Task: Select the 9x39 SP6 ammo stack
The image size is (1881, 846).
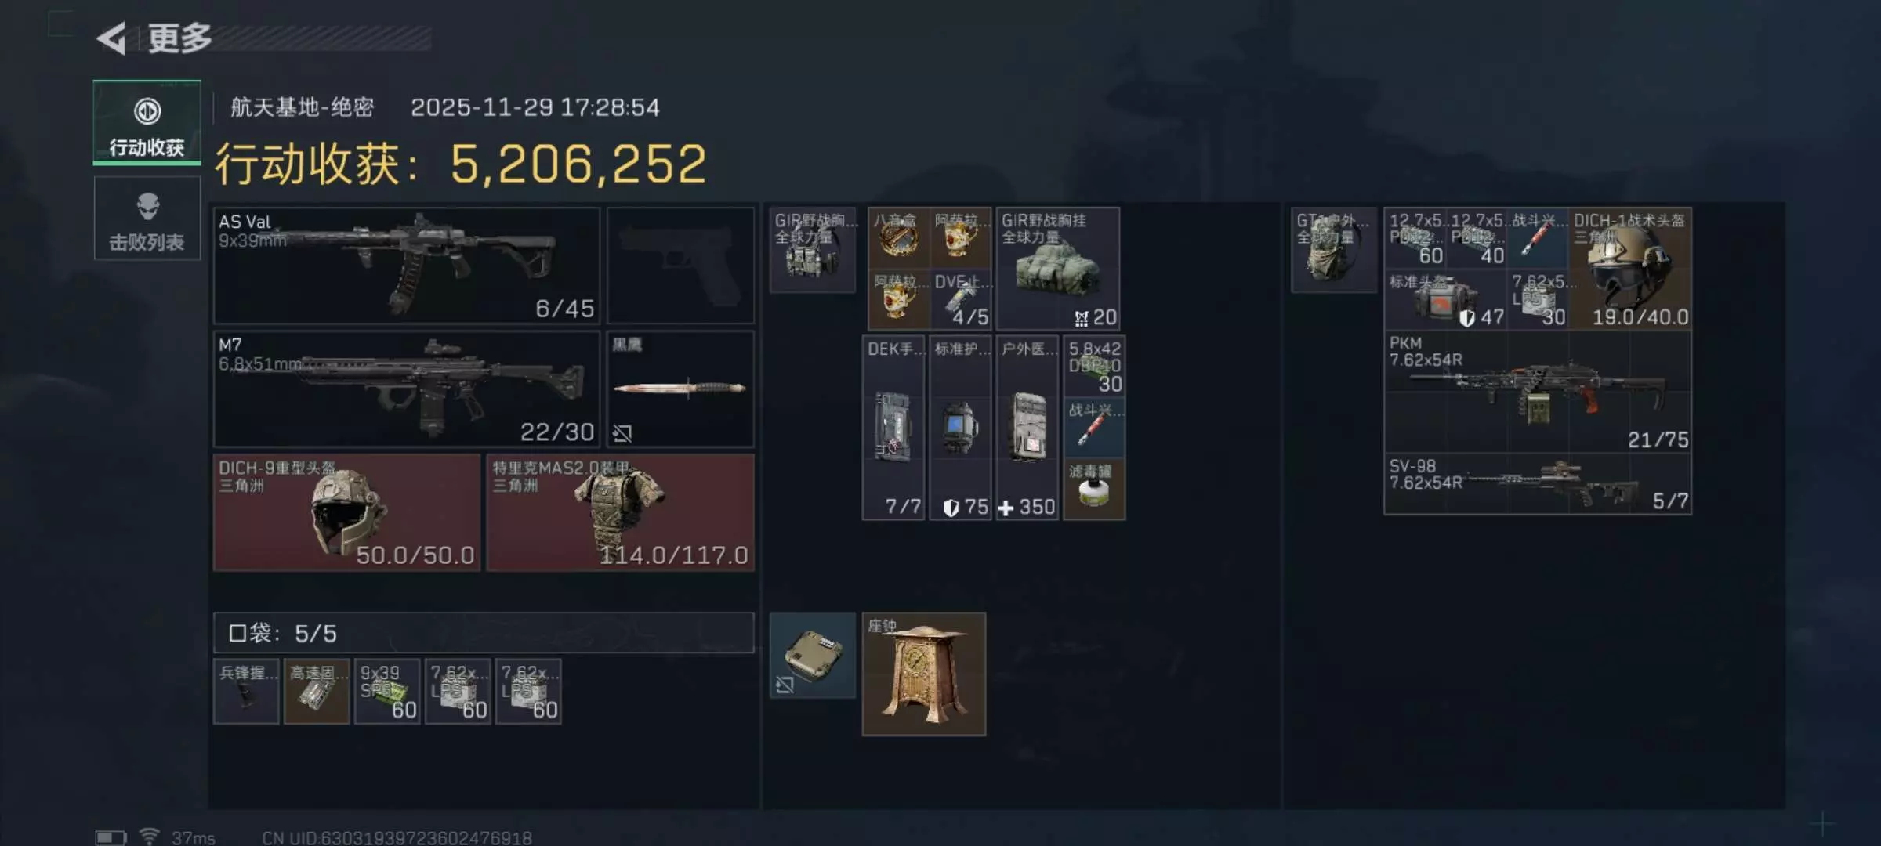Action: tap(387, 692)
